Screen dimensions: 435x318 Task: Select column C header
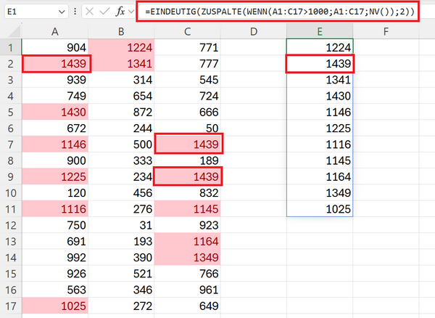(x=188, y=31)
